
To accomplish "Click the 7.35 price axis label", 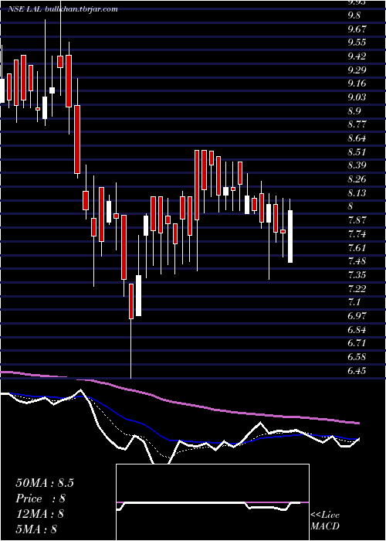I will click(x=357, y=275).
